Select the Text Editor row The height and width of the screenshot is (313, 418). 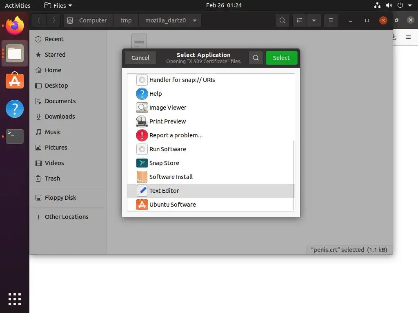(211, 191)
